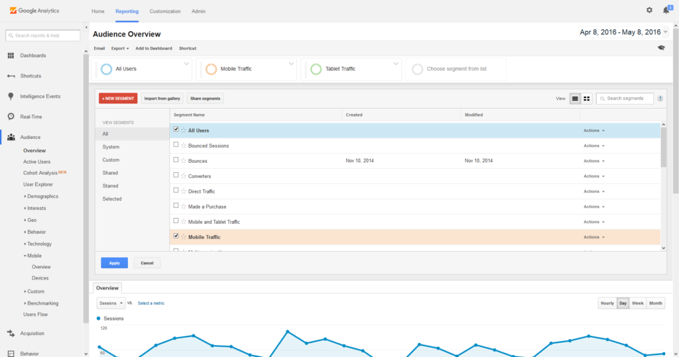The image size is (679, 357).
Task: Star the Mobile Traffic segment
Action: coord(184,236)
